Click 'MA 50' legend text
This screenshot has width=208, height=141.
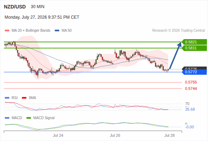pos(67,31)
